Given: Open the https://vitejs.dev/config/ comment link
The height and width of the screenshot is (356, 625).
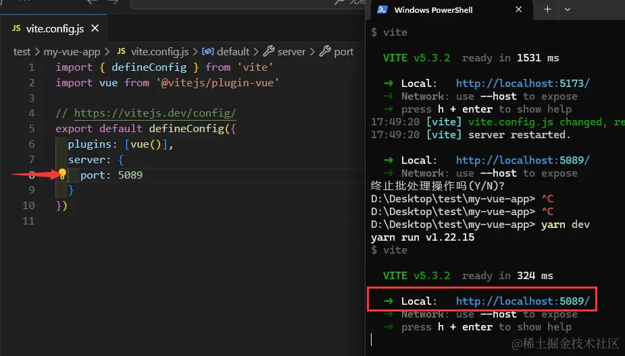Looking at the screenshot, I should [155, 113].
